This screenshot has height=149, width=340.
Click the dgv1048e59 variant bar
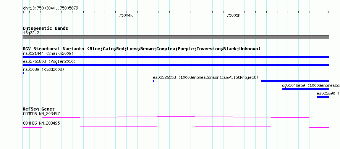pyautogui.click(x=306, y=89)
